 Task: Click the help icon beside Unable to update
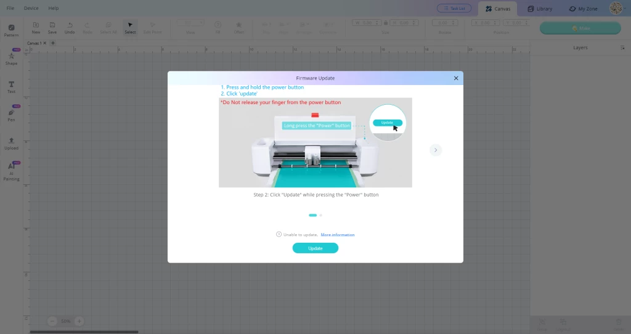tap(279, 234)
